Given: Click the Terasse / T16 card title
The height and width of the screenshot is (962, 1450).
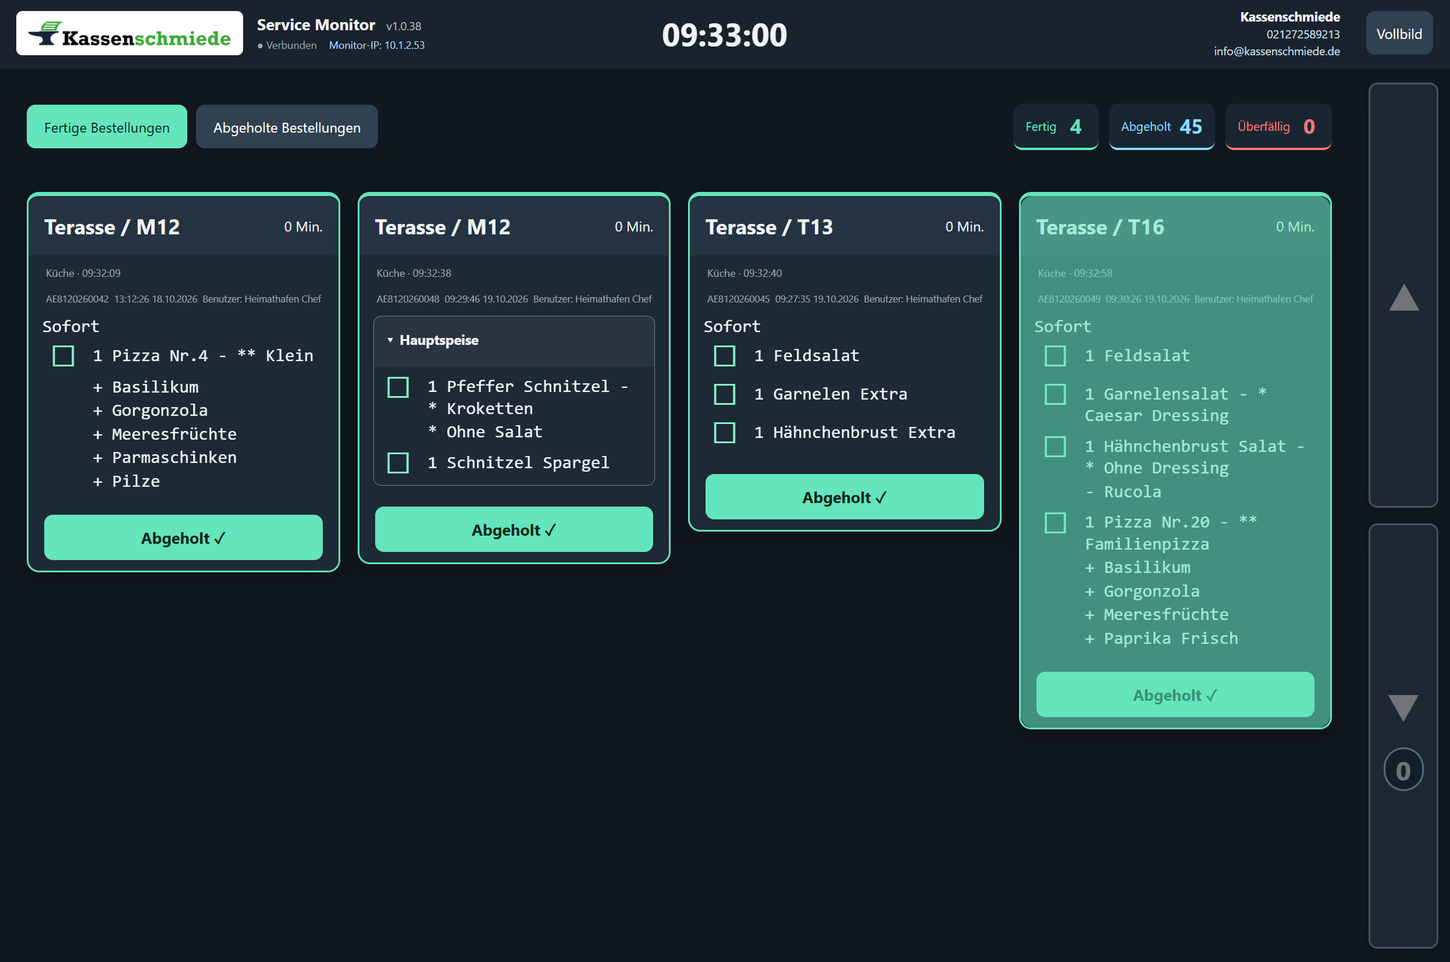Looking at the screenshot, I should click(1100, 227).
